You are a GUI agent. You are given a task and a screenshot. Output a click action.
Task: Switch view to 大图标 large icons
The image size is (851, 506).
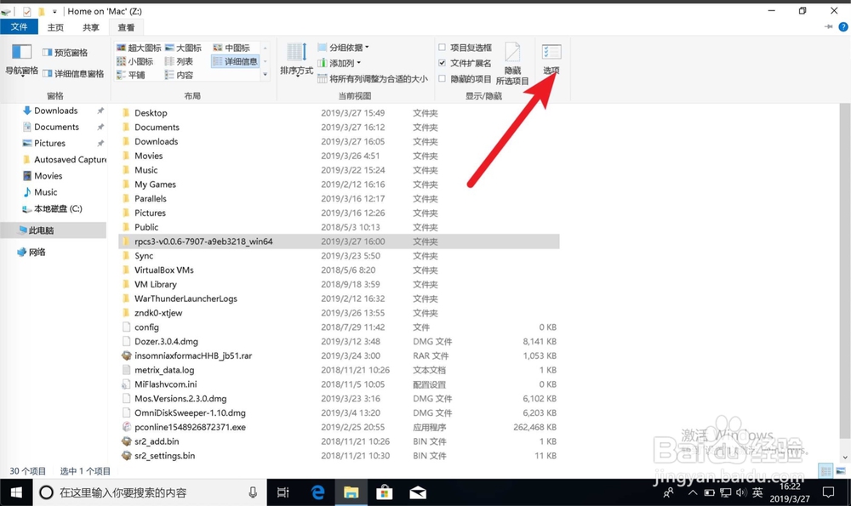(183, 47)
